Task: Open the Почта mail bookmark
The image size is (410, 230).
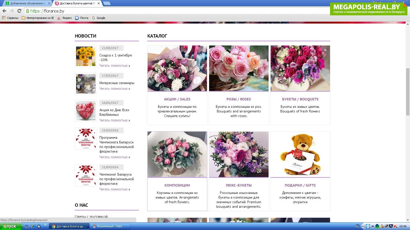Action: [81, 18]
